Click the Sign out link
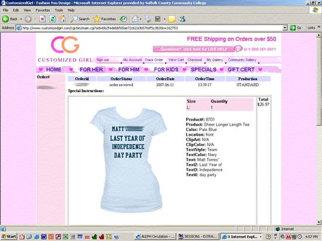The width and height of the screenshot is (322, 241). tap(102, 60)
